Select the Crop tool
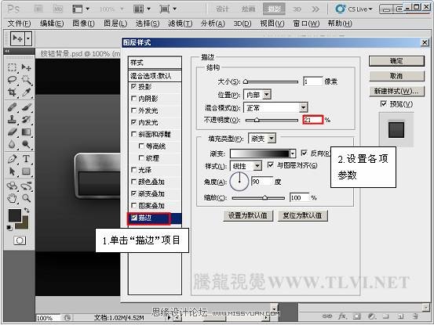This screenshot has width=434, height=325. pos(12,92)
